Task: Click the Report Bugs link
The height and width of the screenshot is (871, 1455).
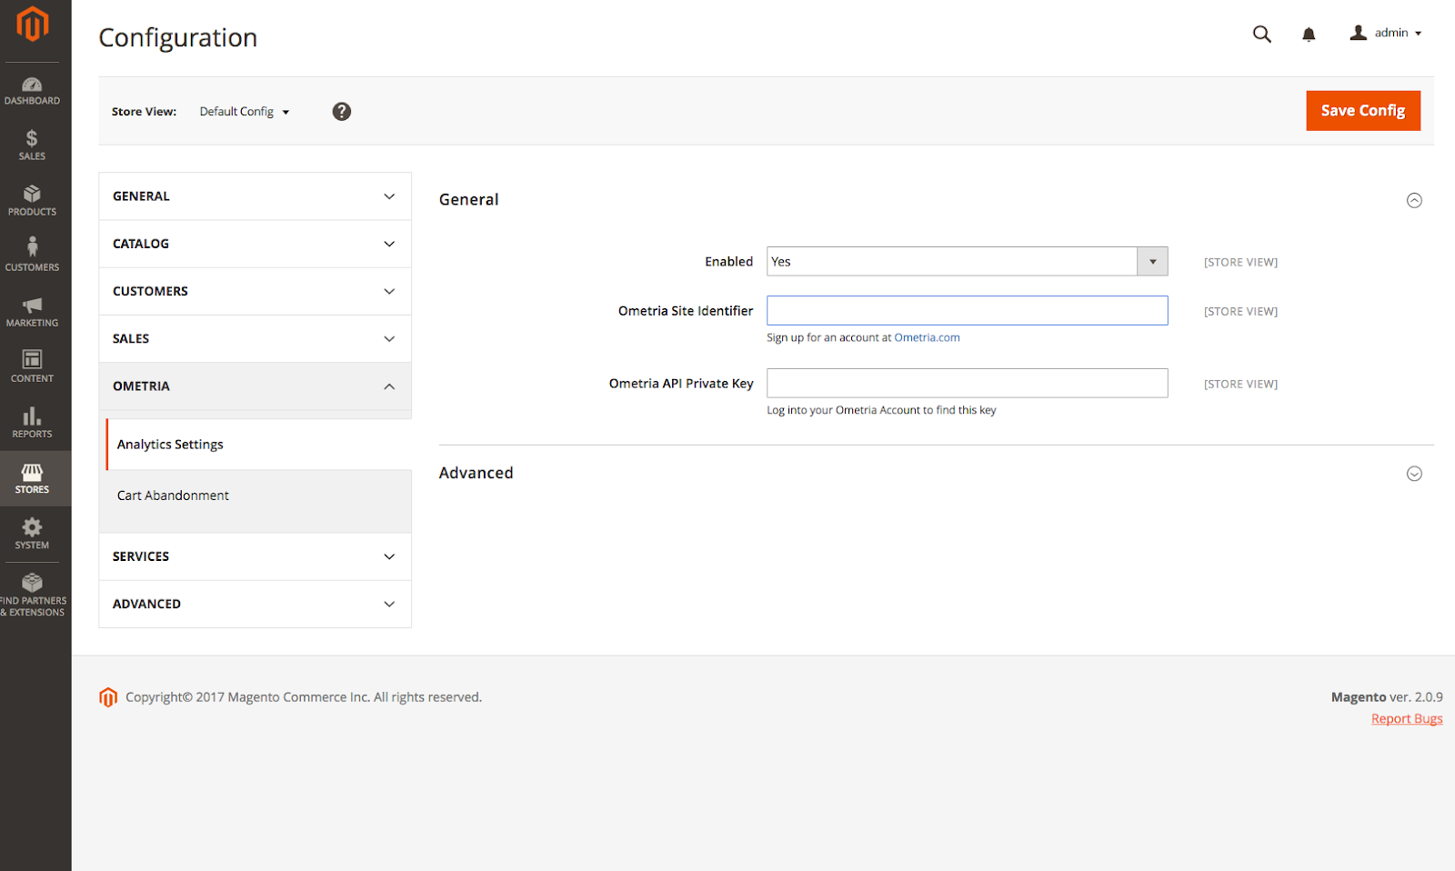Action: 1407,719
